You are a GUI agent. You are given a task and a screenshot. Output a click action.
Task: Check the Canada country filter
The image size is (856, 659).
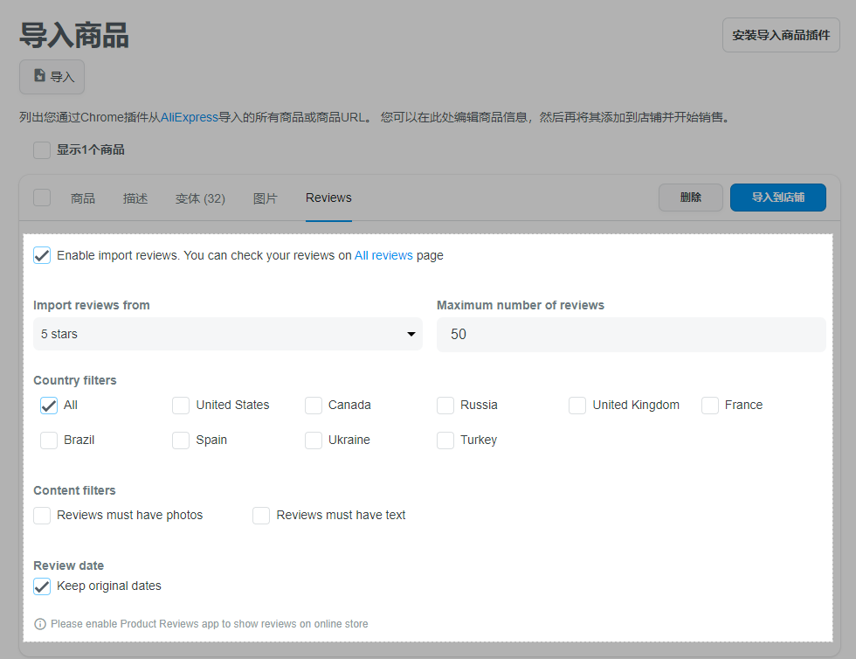[x=314, y=406]
